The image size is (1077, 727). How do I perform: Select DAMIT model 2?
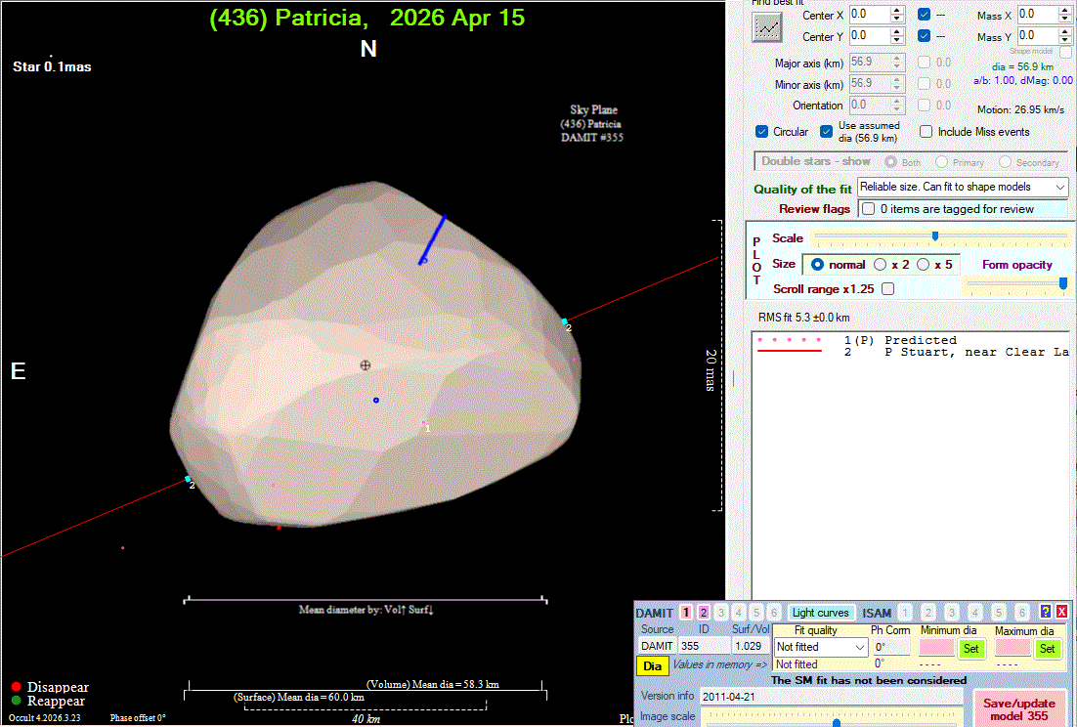704,613
